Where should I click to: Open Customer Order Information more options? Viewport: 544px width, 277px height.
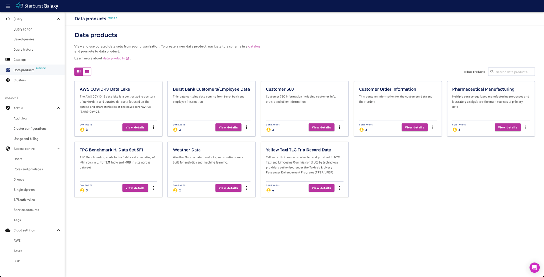point(433,127)
